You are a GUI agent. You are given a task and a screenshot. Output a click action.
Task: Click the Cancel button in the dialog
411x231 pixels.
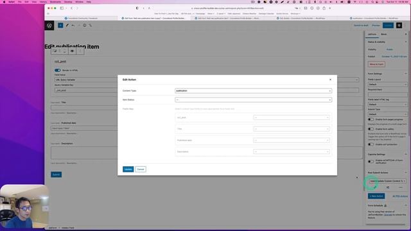[x=141, y=169]
